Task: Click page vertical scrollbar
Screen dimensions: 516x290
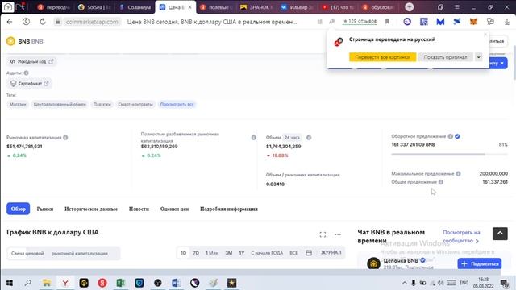Action: click(514, 63)
